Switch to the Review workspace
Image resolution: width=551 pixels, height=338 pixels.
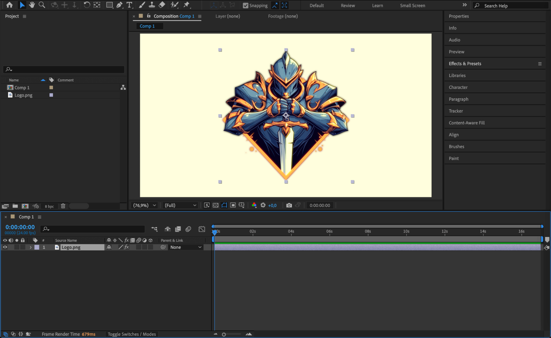pos(348,6)
